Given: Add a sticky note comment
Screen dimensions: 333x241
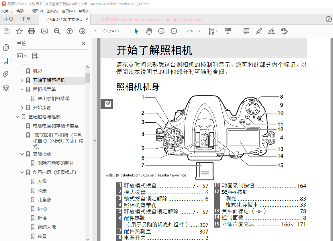Looking at the screenshot, I should coord(246,31).
